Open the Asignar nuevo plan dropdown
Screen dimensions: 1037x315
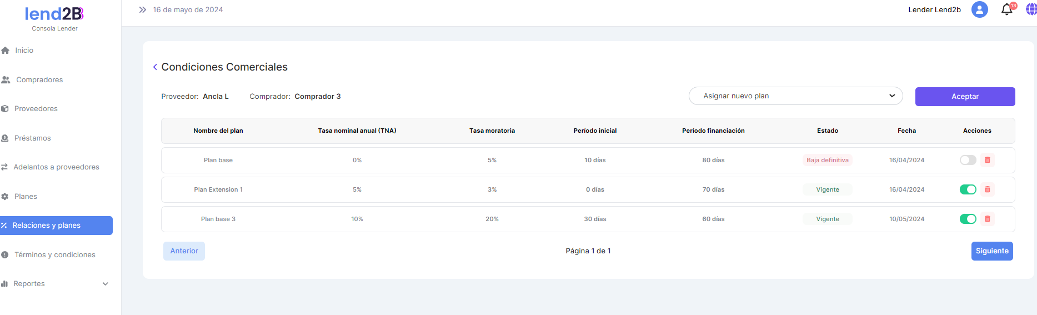coord(795,96)
